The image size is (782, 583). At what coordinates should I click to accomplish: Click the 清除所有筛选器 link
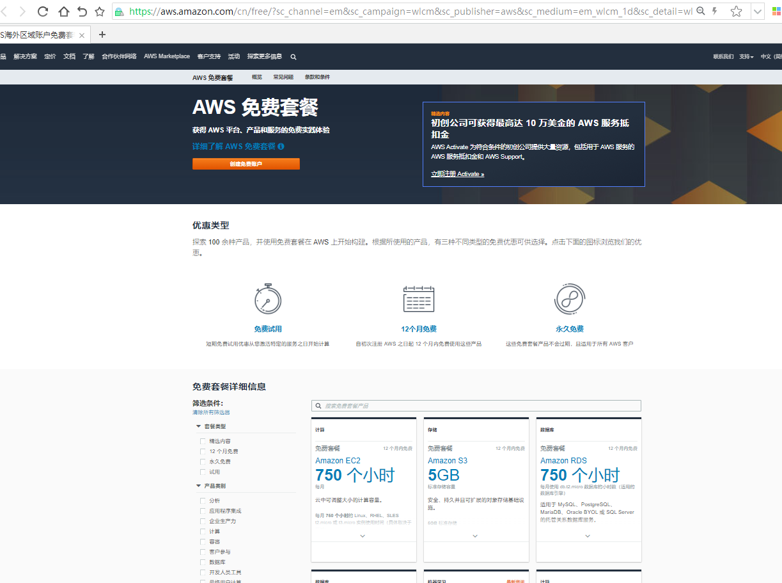click(x=211, y=413)
